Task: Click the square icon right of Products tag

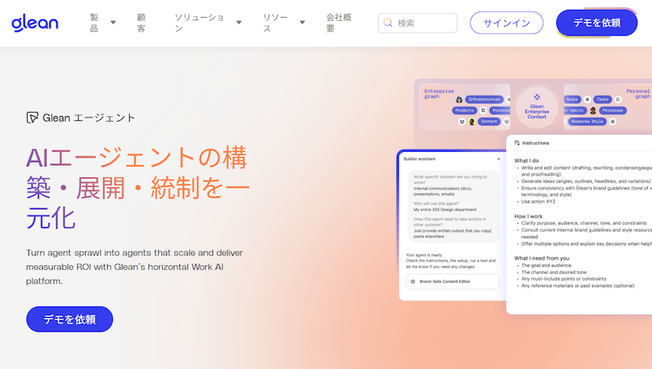Action: (483, 110)
